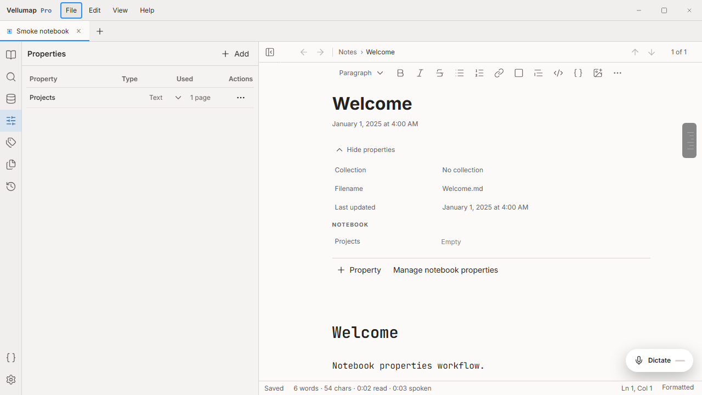Screen dimensions: 702x395
Task: Close the Smoke notebook tab
Action: pyautogui.click(x=78, y=31)
